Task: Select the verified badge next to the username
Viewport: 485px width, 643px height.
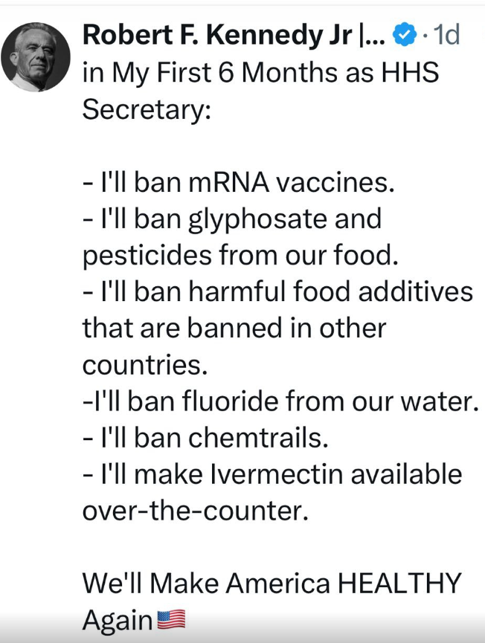Action: point(402,34)
